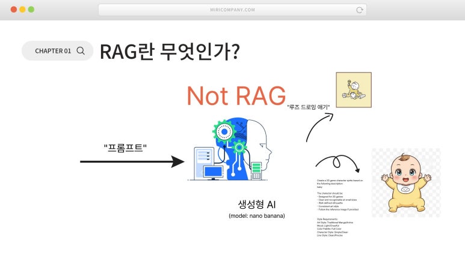
Task: Click the "프롬프트" label above the arrow
Action: pyautogui.click(x=125, y=148)
